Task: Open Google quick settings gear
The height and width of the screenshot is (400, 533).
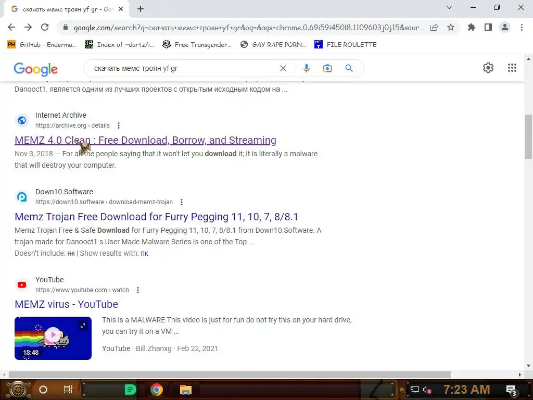Action: [488, 68]
